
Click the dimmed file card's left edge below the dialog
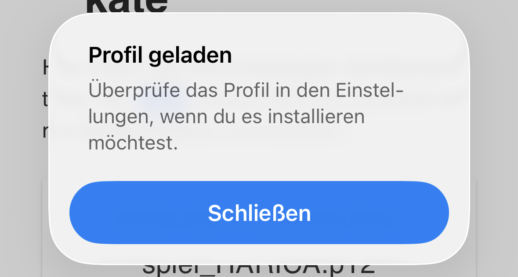45,227
